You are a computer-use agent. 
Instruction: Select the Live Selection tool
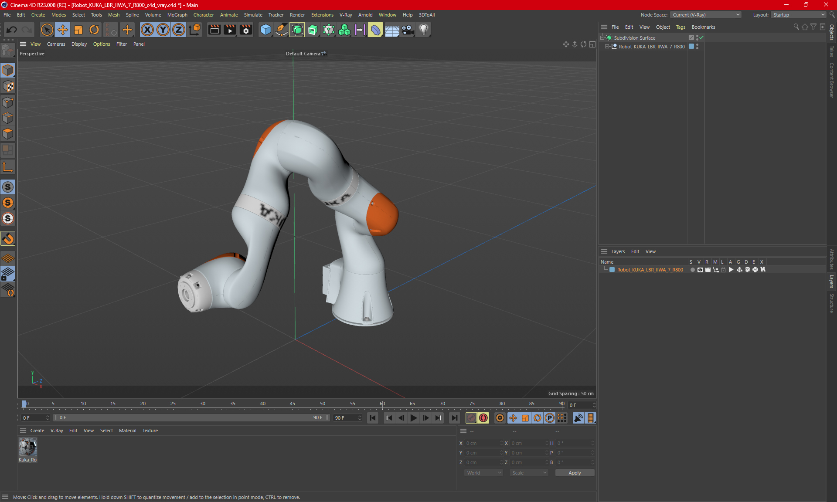tap(47, 30)
